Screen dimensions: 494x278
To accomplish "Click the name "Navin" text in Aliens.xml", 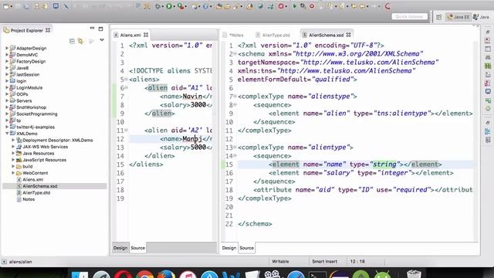I will 192,96.
